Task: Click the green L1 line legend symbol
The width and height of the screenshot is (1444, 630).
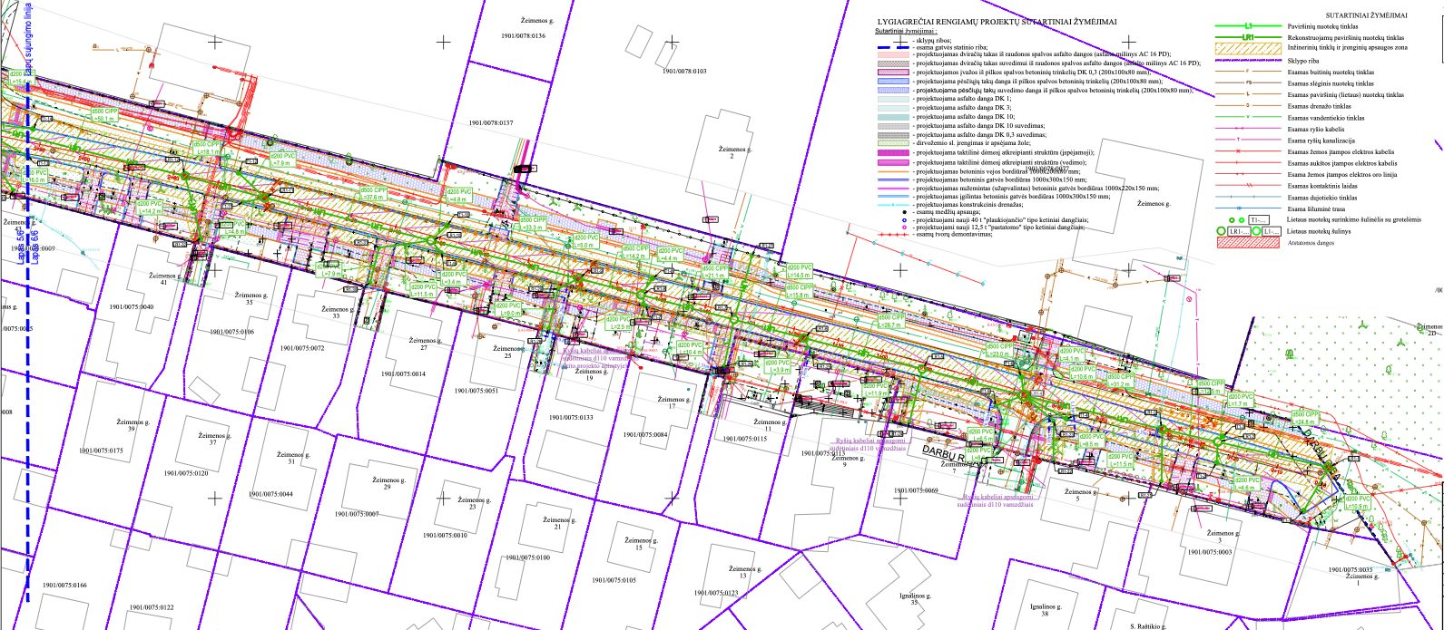Action: click(x=1249, y=26)
